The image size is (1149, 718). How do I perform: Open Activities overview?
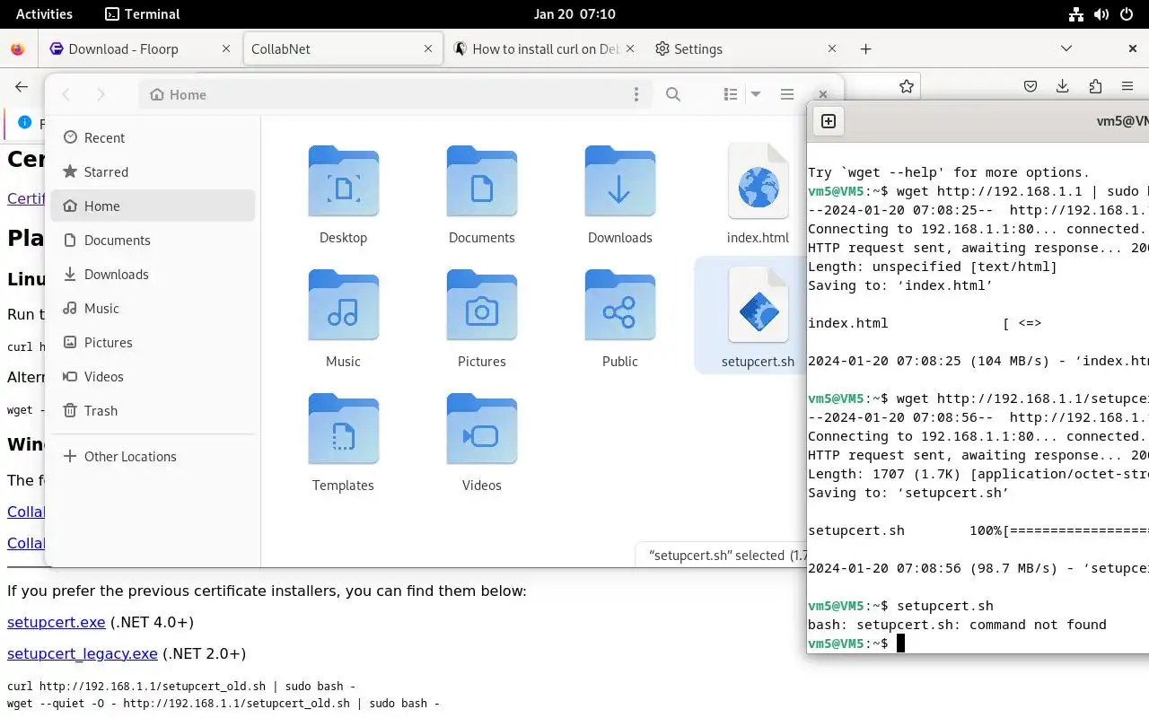(x=44, y=13)
